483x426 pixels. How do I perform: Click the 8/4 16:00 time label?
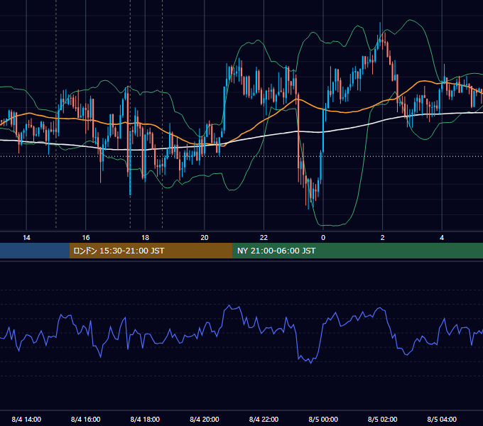pyautogui.click(x=86, y=419)
